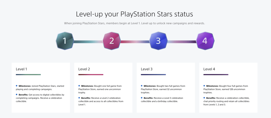Click the Level 3 card heading
The height and width of the screenshot is (118, 271).
(147, 69)
